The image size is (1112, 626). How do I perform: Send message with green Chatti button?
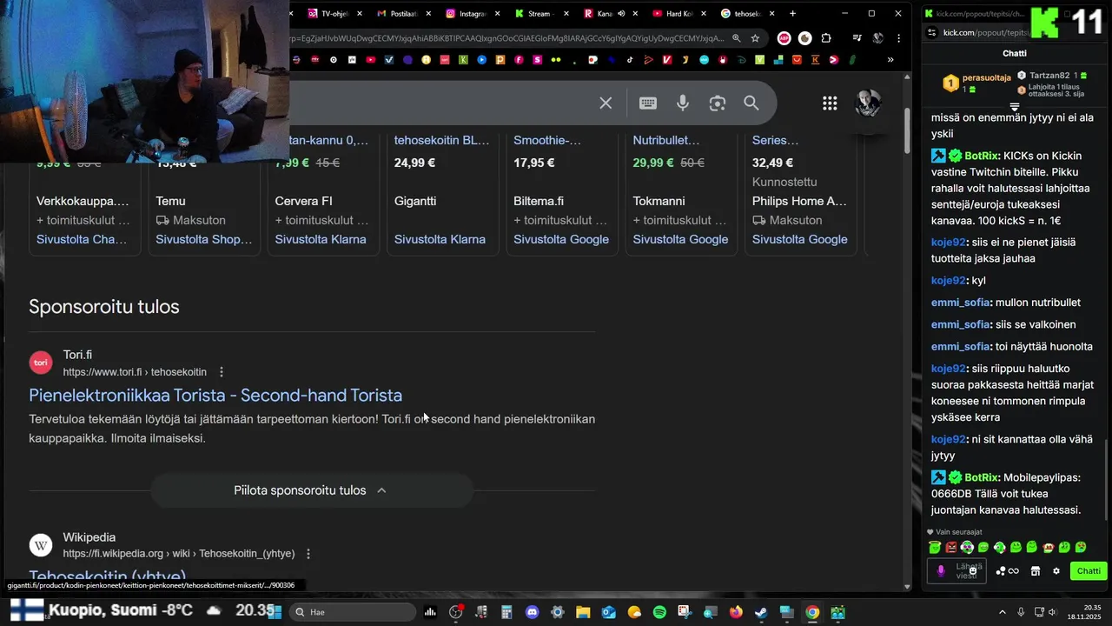1089,571
